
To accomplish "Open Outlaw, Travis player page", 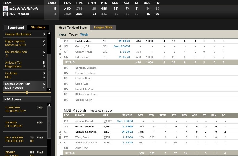I will [x=84, y=52].
